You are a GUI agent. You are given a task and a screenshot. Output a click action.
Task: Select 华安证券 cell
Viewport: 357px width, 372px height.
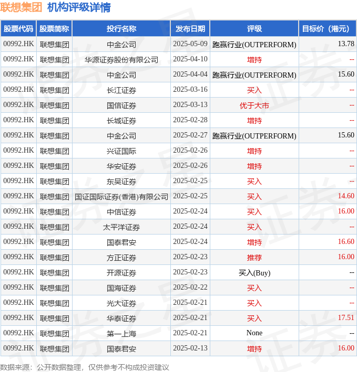coord(121,166)
